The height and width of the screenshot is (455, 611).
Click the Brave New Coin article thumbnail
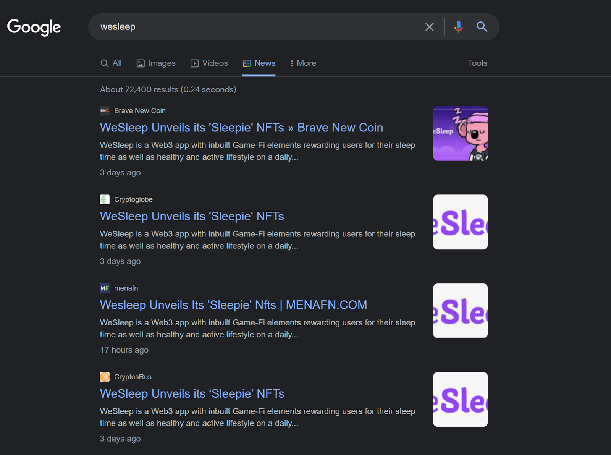461,133
